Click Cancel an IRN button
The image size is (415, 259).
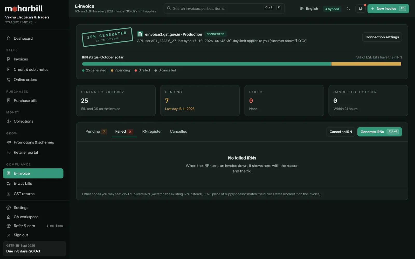pyautogui.click(x=341, y=132)
